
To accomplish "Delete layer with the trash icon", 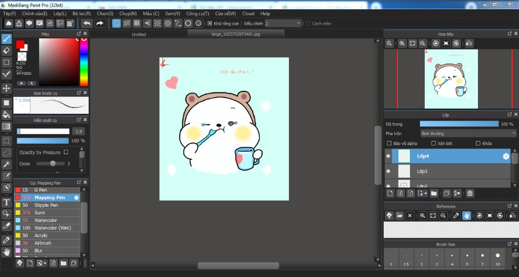I will point(470,193).
